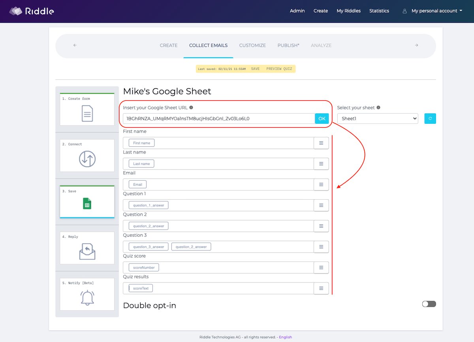Toggle Double opt-in switch
The height and width of the screenshot is (342, 474).
429,304
